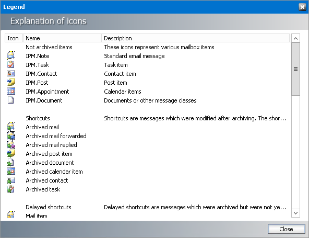Select the Archived mail replied icon
Image resolution: width=309 pixels, height=238 pixels.
point(11,144)
